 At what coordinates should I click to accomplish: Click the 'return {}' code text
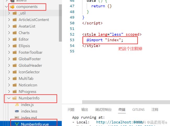click(x=101, y=6)
